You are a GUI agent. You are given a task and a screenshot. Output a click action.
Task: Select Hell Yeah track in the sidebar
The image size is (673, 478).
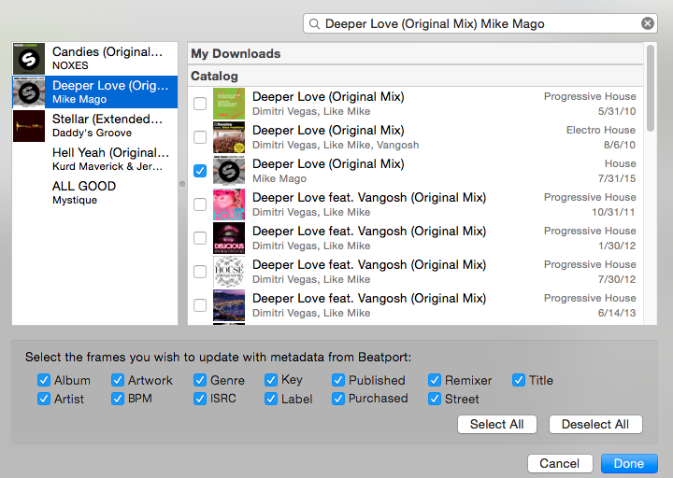point(109,159)
